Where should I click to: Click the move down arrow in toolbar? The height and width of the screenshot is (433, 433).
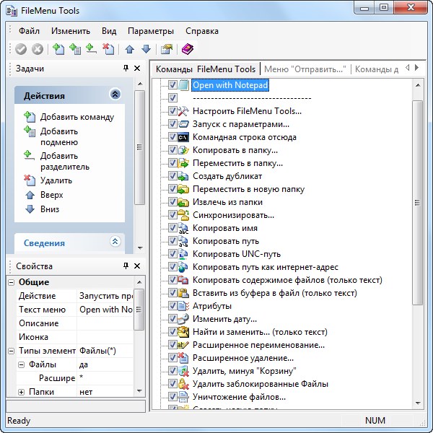[x=146, y=49]
